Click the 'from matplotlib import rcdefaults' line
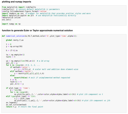 coord(19,7)
